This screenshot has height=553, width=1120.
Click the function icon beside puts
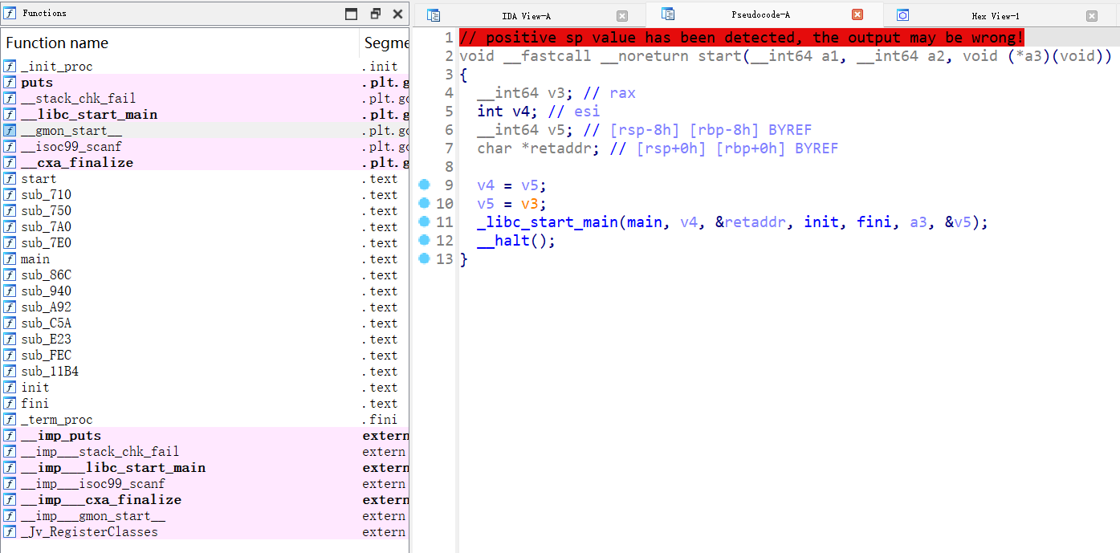pos(9,82)
